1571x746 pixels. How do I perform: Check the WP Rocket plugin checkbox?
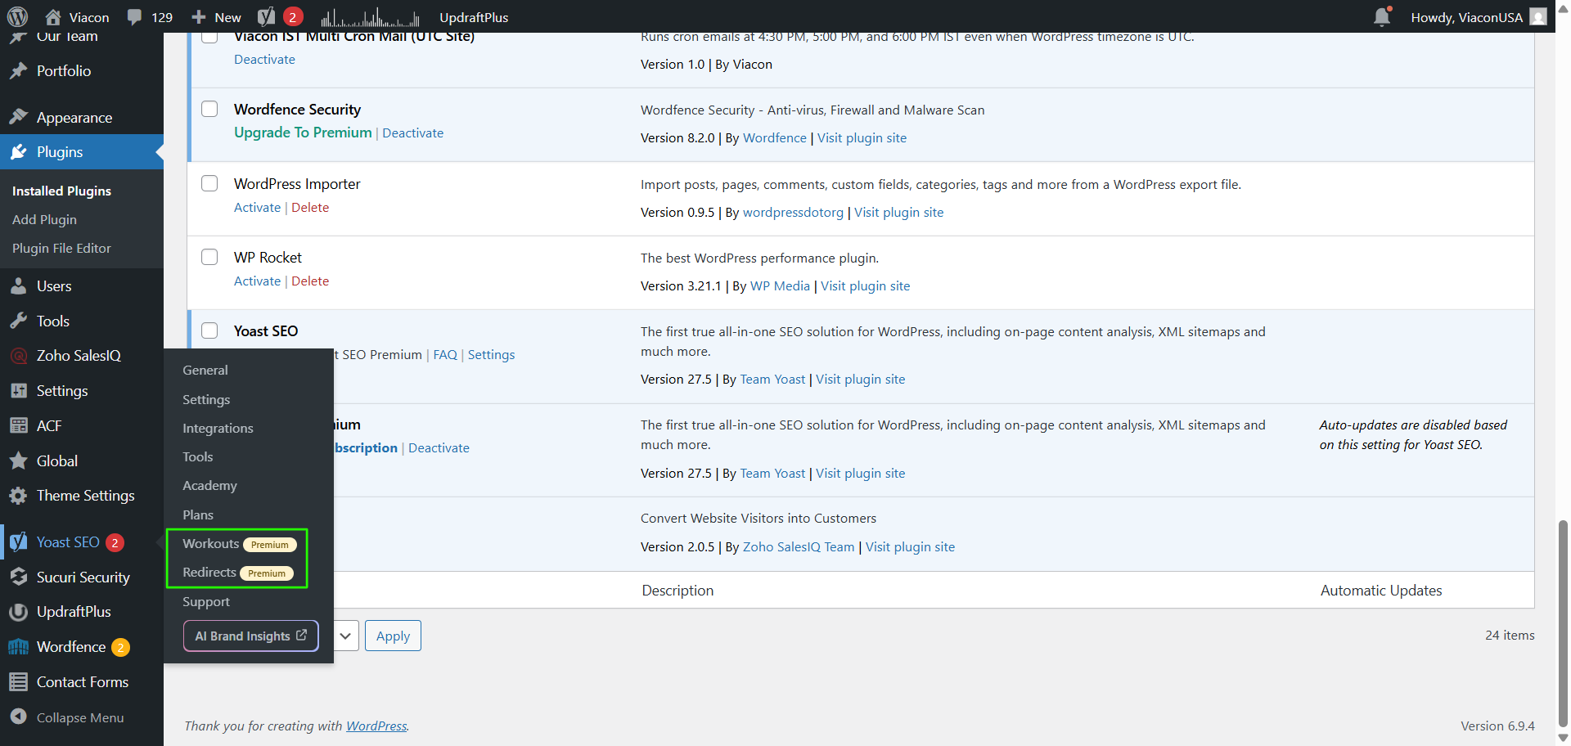click(x=209, y=257)
